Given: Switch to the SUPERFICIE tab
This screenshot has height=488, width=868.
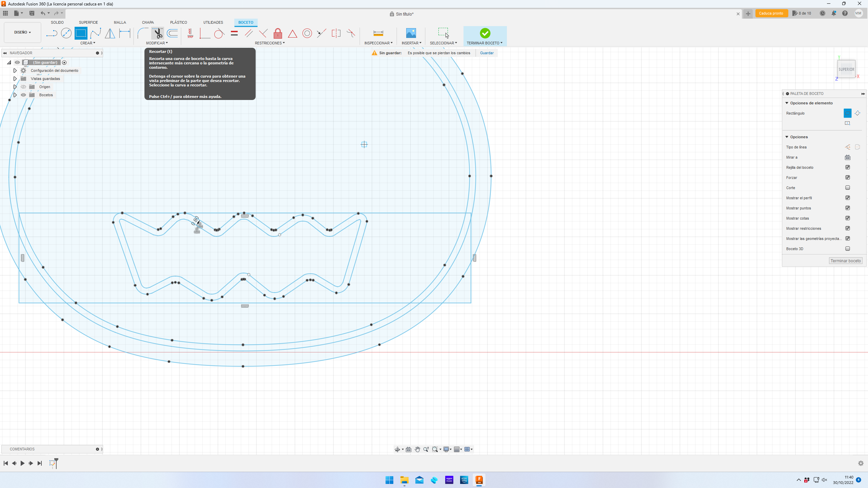Looking at the screenshot, I should [x=88, y=22].
